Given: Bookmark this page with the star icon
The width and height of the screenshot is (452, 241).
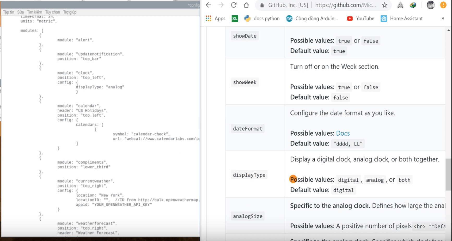Looking at the screenshot, I should click(384, 5).
